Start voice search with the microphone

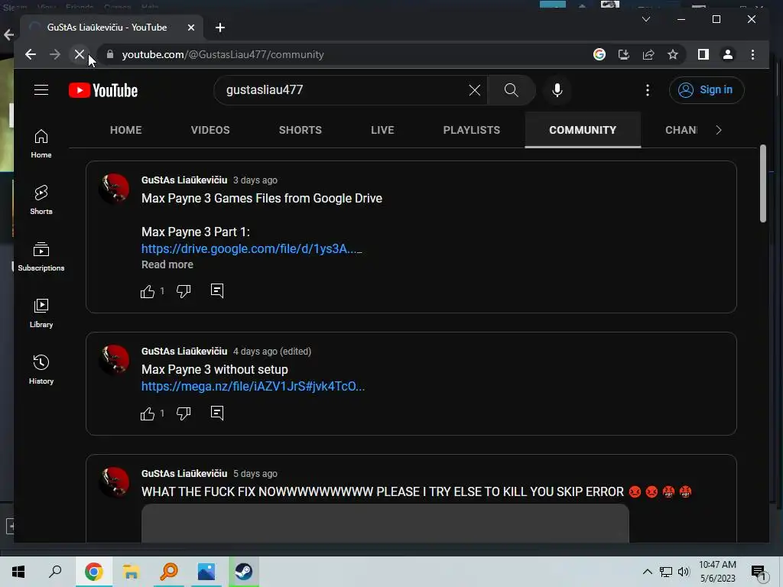[x=557, y=90]
